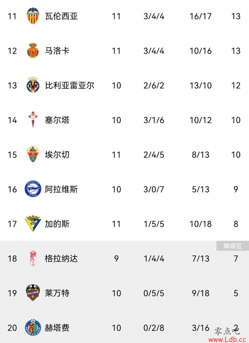249x343 pixels.
Task: Click the Valencia club crest
Action: 33,16
